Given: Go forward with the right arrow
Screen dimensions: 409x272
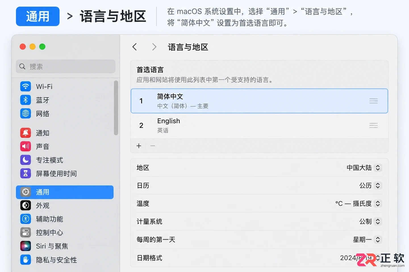Looking at the screenshot, I should 154,47.
